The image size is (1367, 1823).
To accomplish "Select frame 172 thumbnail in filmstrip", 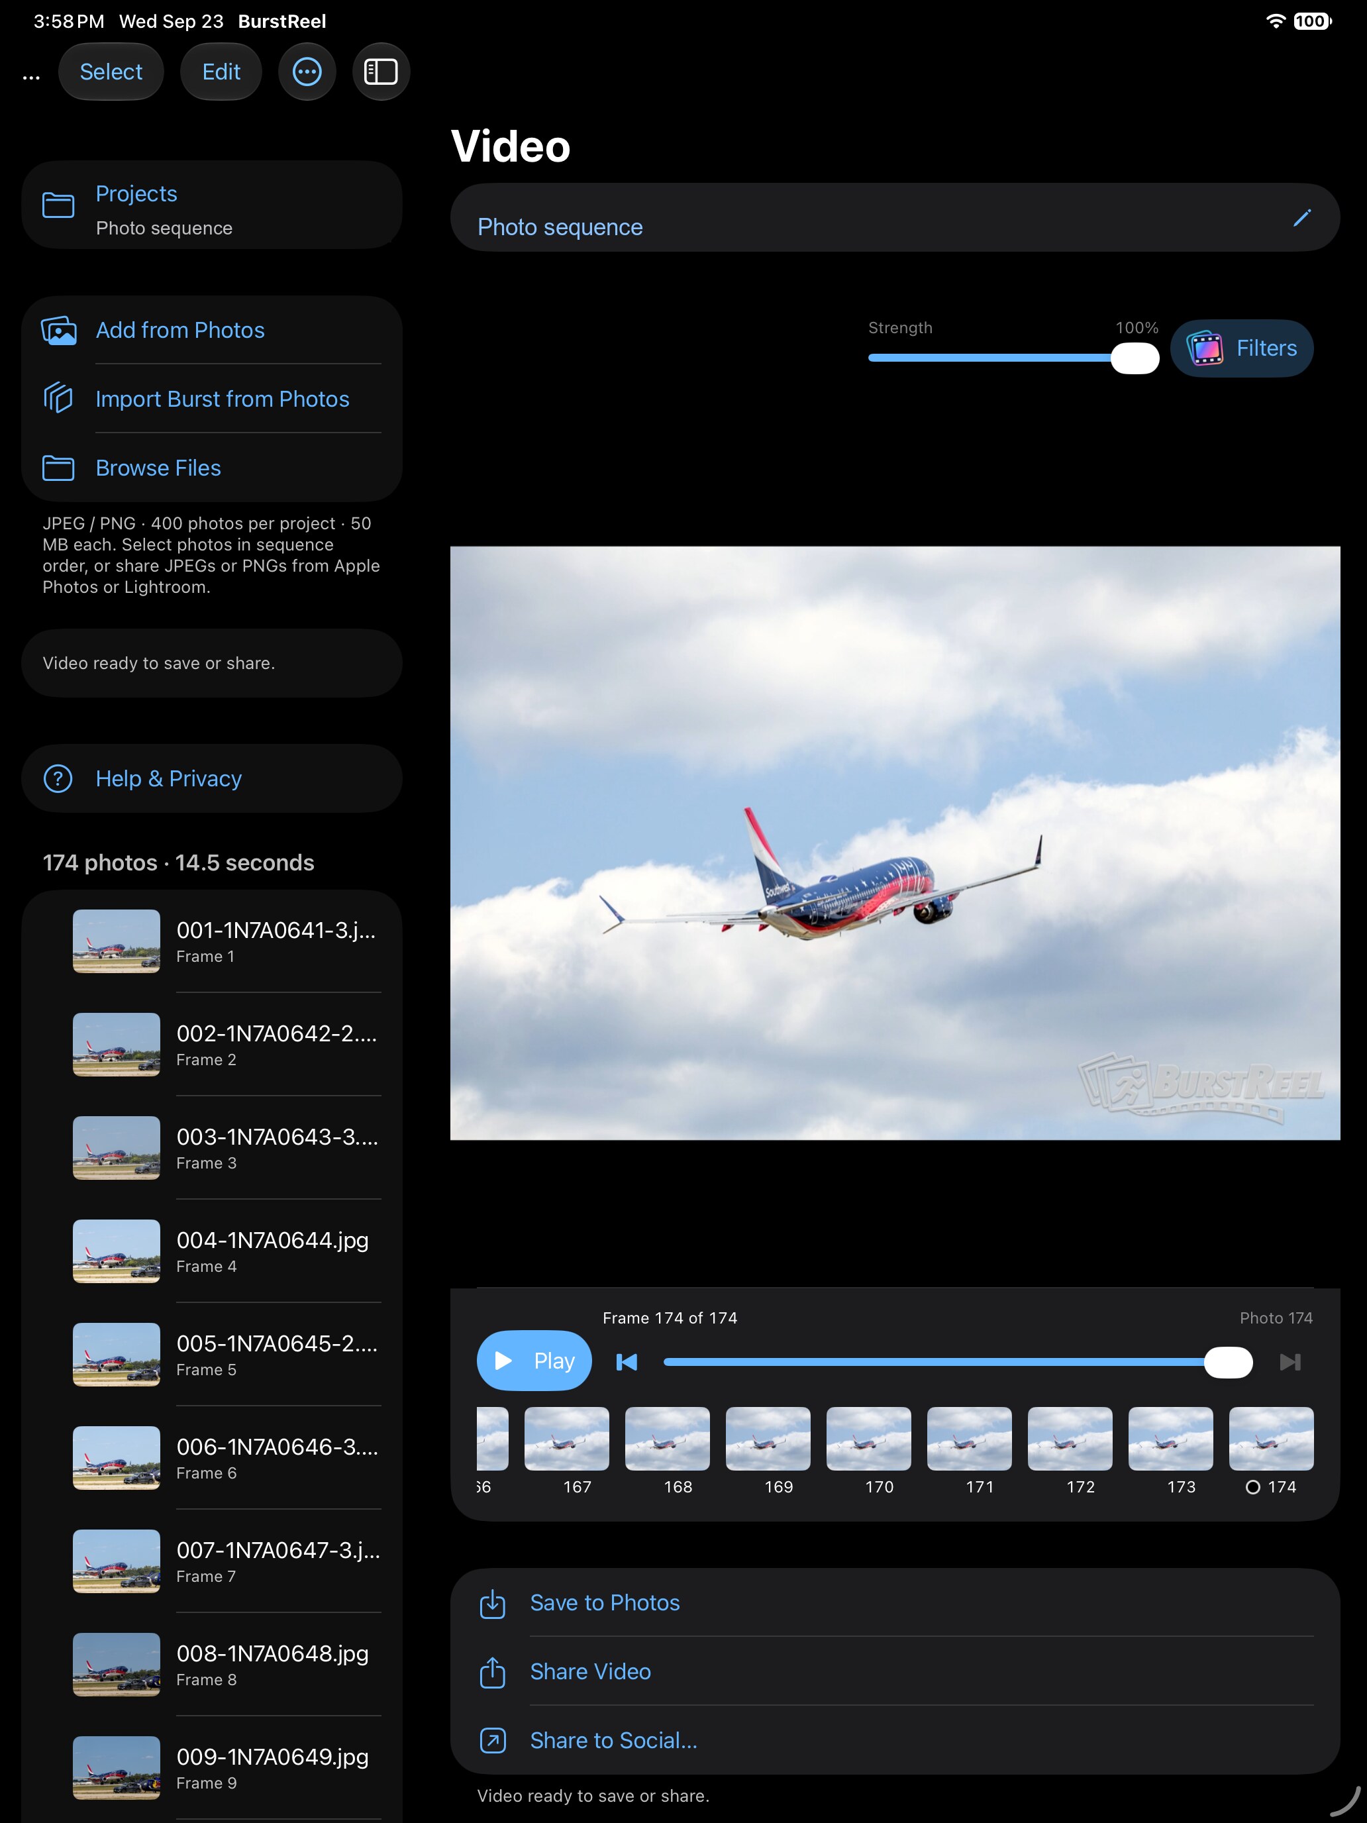I will tap(1070, 1439).
